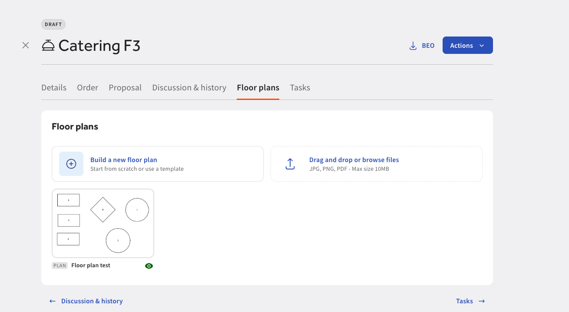Click the Floor plan test name
Image resolution: width=569 pixels, height=312 pixels.
click(91, 266)
